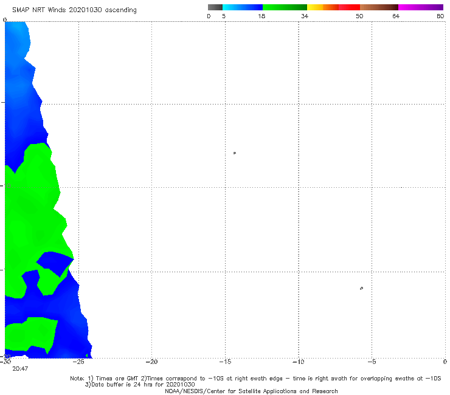450x395 pixels.
Task: Click the '80' label under the color bar
Action: click(x=440, y=16)
